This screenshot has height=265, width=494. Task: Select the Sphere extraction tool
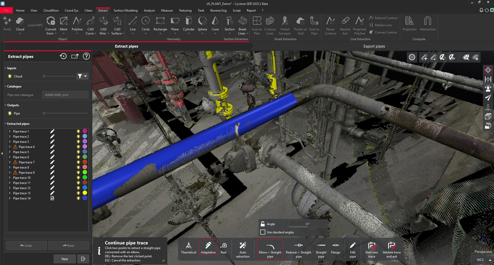[202, 25]
